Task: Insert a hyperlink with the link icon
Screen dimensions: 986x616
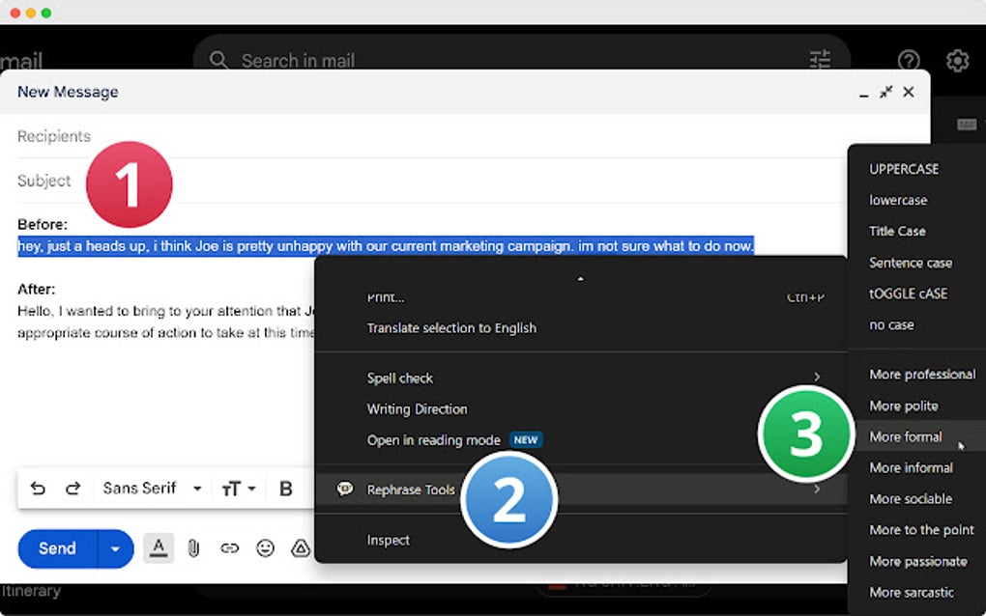Action: coord(230,547)
